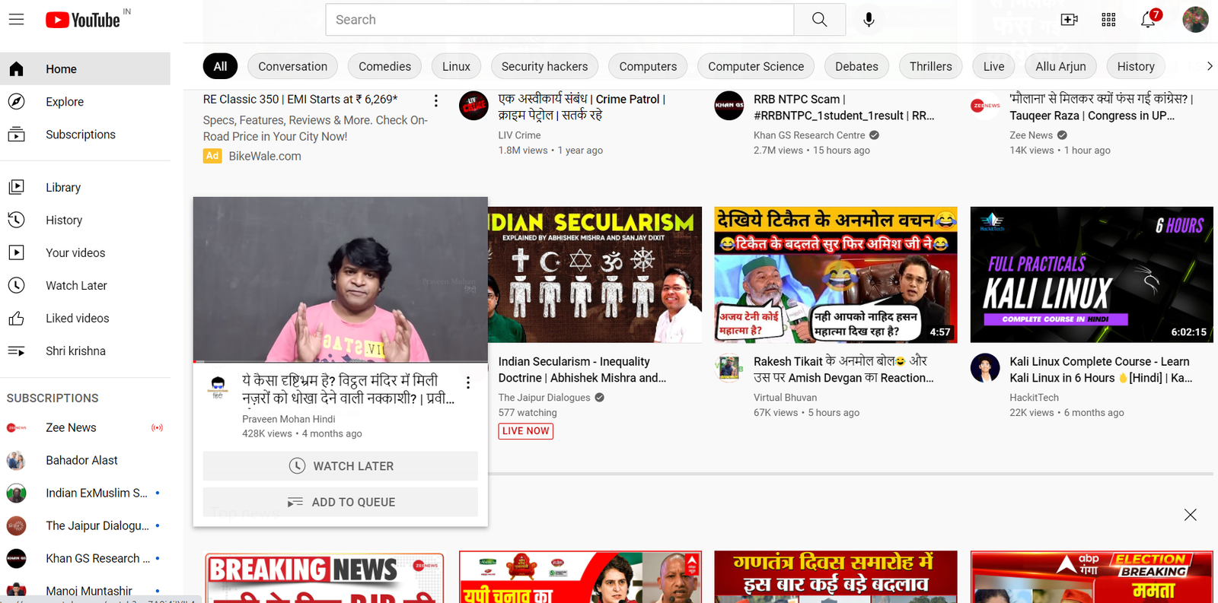1218x603 pixels.
Task: Open the YouTube apps grid icon
Action: 1108,20
